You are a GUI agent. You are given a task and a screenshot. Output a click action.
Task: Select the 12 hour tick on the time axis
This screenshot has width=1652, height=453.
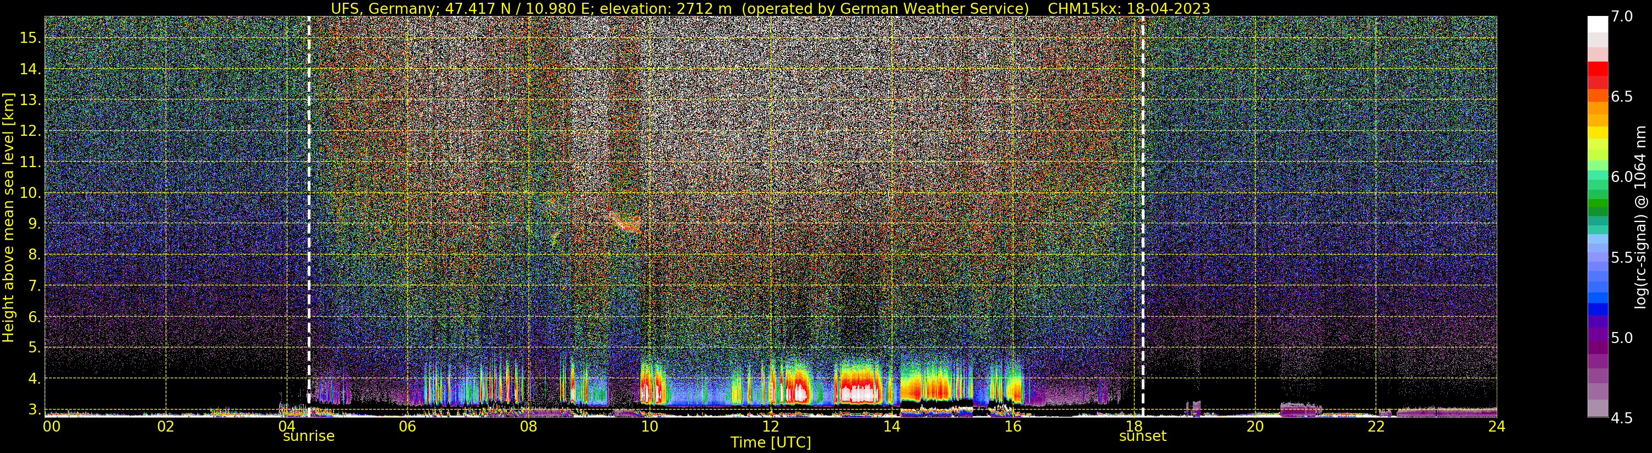770,426
